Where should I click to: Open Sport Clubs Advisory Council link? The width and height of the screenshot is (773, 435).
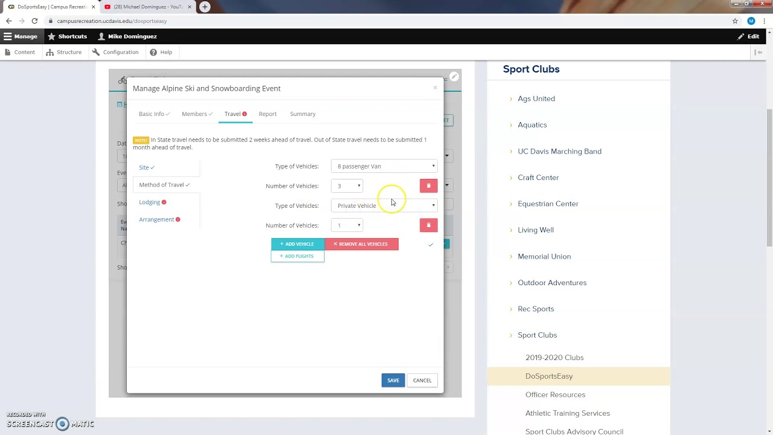[574, 431]
